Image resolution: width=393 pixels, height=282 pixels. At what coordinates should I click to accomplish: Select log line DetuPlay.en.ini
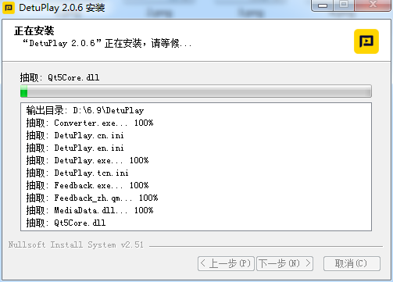(75, 148)
